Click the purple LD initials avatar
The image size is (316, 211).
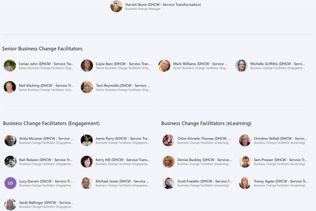click(x=11, y=183)
